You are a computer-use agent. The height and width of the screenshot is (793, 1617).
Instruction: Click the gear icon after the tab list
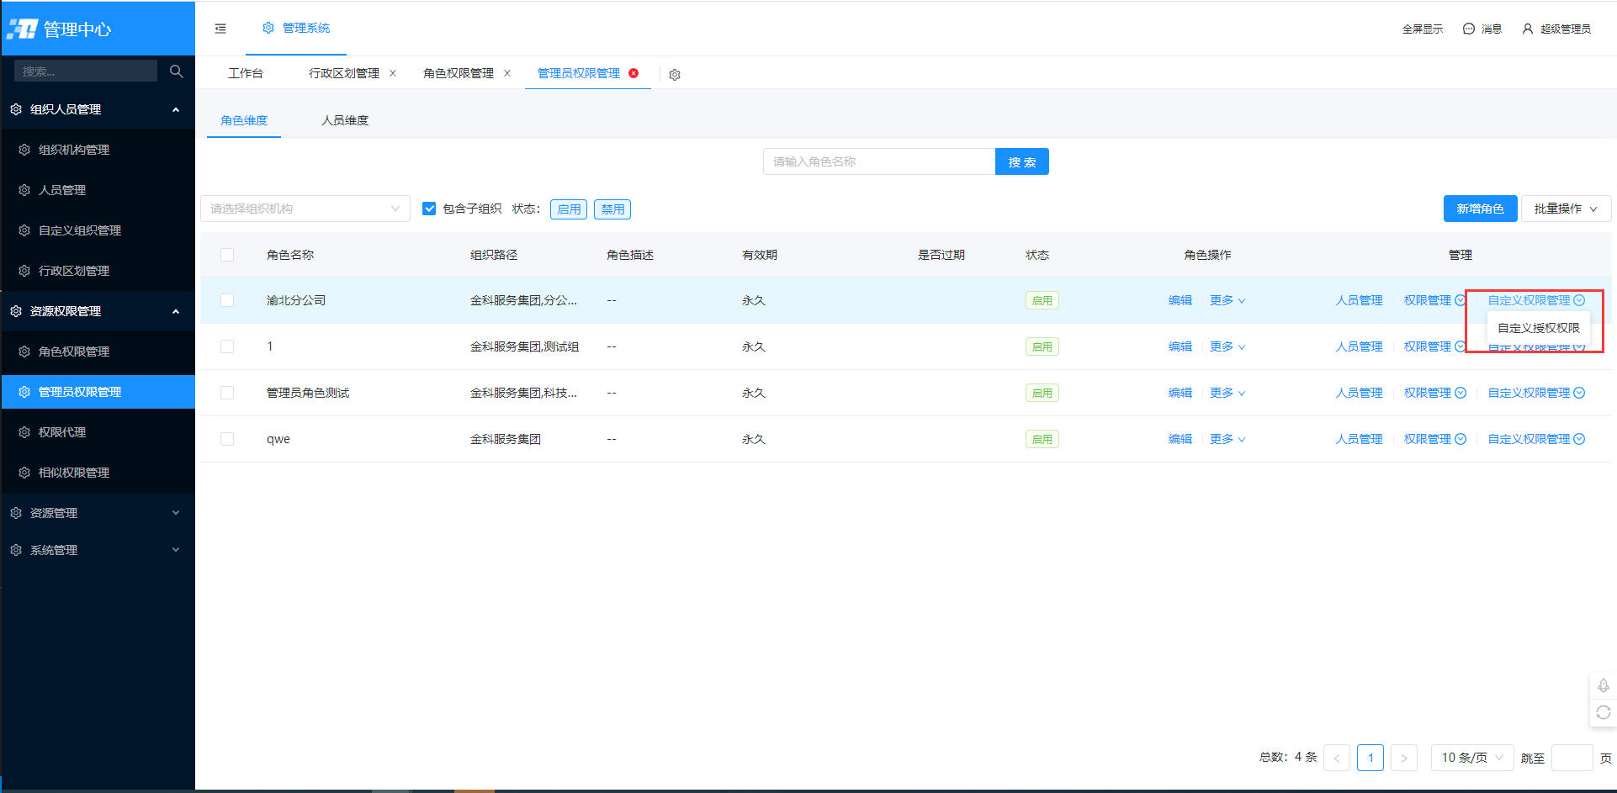coord(675,75)
